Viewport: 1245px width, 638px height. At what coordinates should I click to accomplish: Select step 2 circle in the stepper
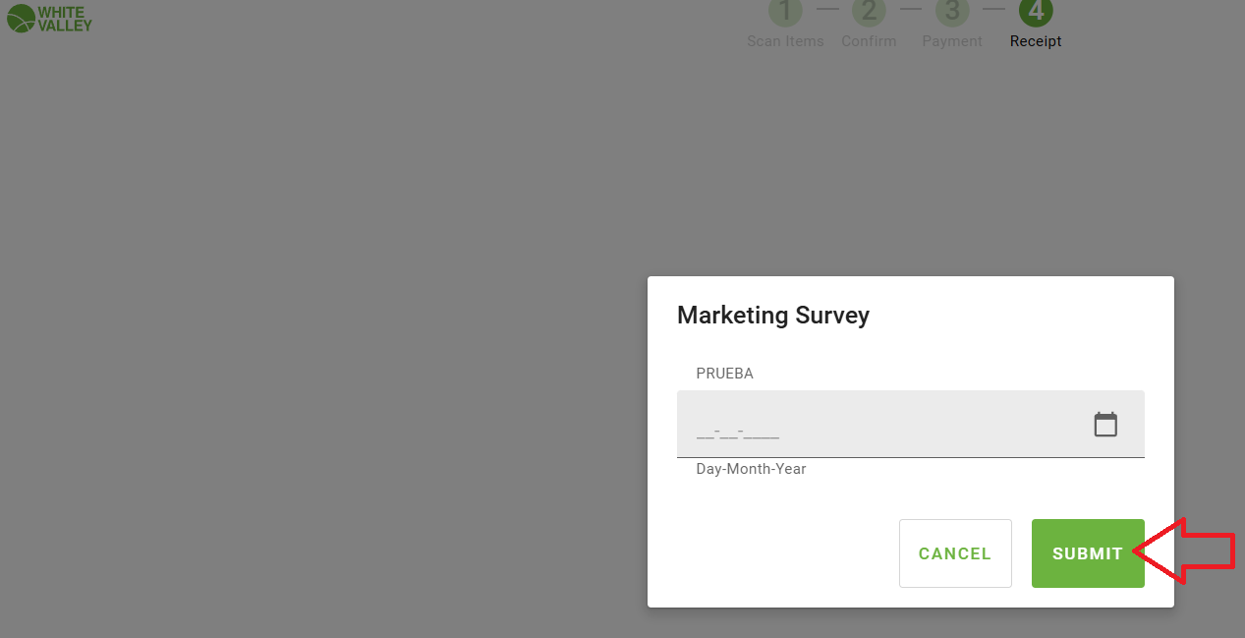[x=869, y=12]
